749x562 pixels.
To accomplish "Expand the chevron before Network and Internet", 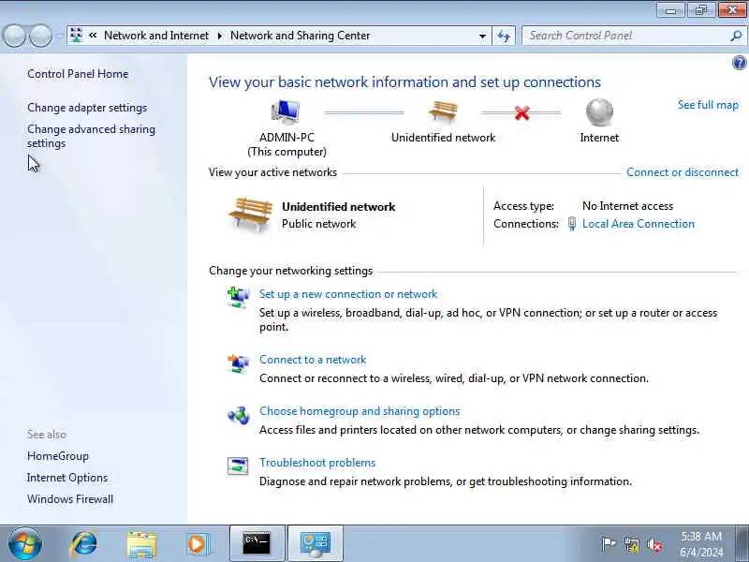I will click(x=93, y=36).
